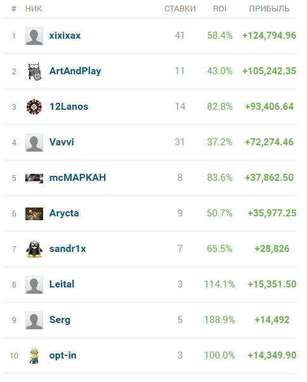Sort table by ROI column header
Screen dimensions: 307x382
point(219,9)
